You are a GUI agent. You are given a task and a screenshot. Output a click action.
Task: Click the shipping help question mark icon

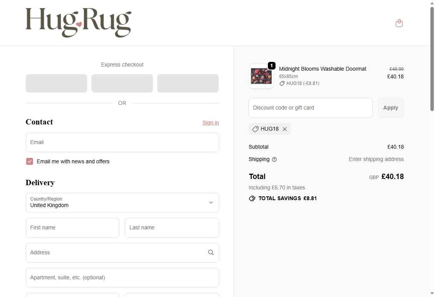coord(274,159)
